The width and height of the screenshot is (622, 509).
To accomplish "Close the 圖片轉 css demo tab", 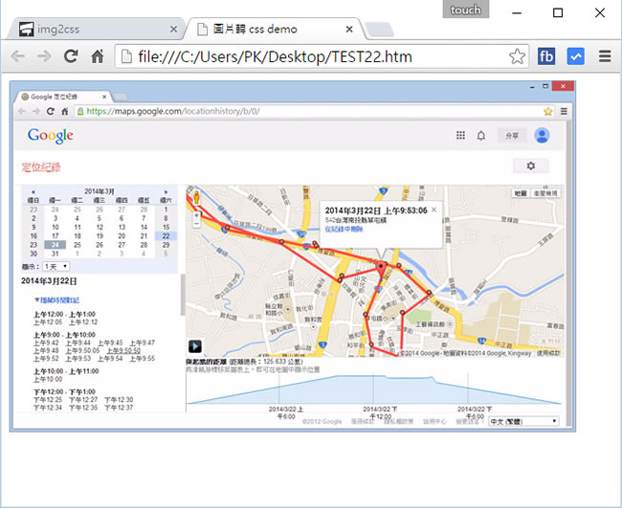I will click(x=349, y=29).
